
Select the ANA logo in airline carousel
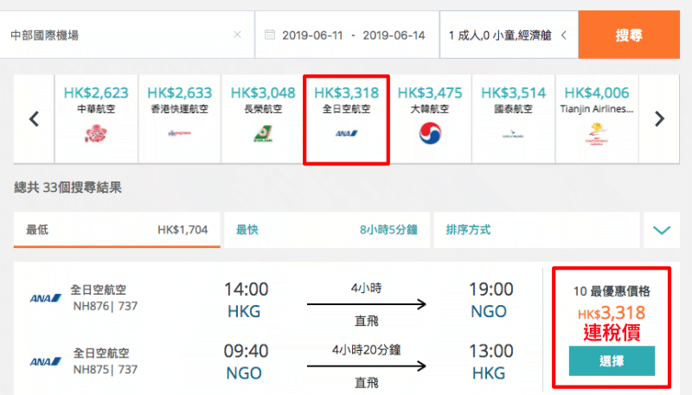pos(347,133)
